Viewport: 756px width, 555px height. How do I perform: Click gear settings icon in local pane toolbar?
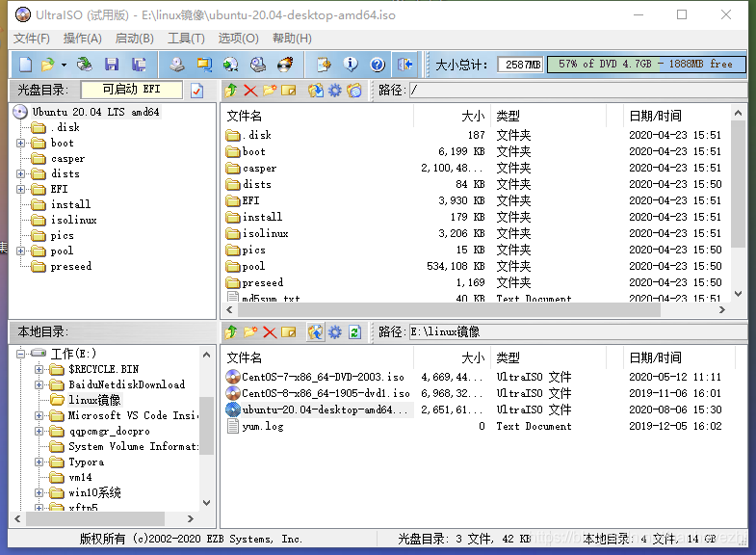pyautogui.click(x=334, y=332)
